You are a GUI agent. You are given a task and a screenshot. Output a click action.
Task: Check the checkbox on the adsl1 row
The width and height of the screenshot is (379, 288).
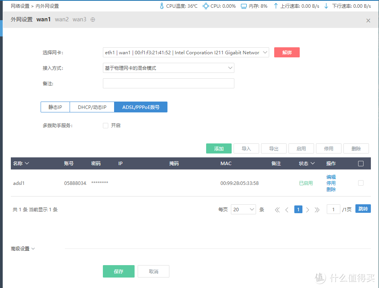pyautogui.click(x=360, y=183)
